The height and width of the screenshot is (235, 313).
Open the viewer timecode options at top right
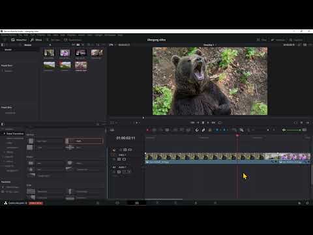[289, 44]
